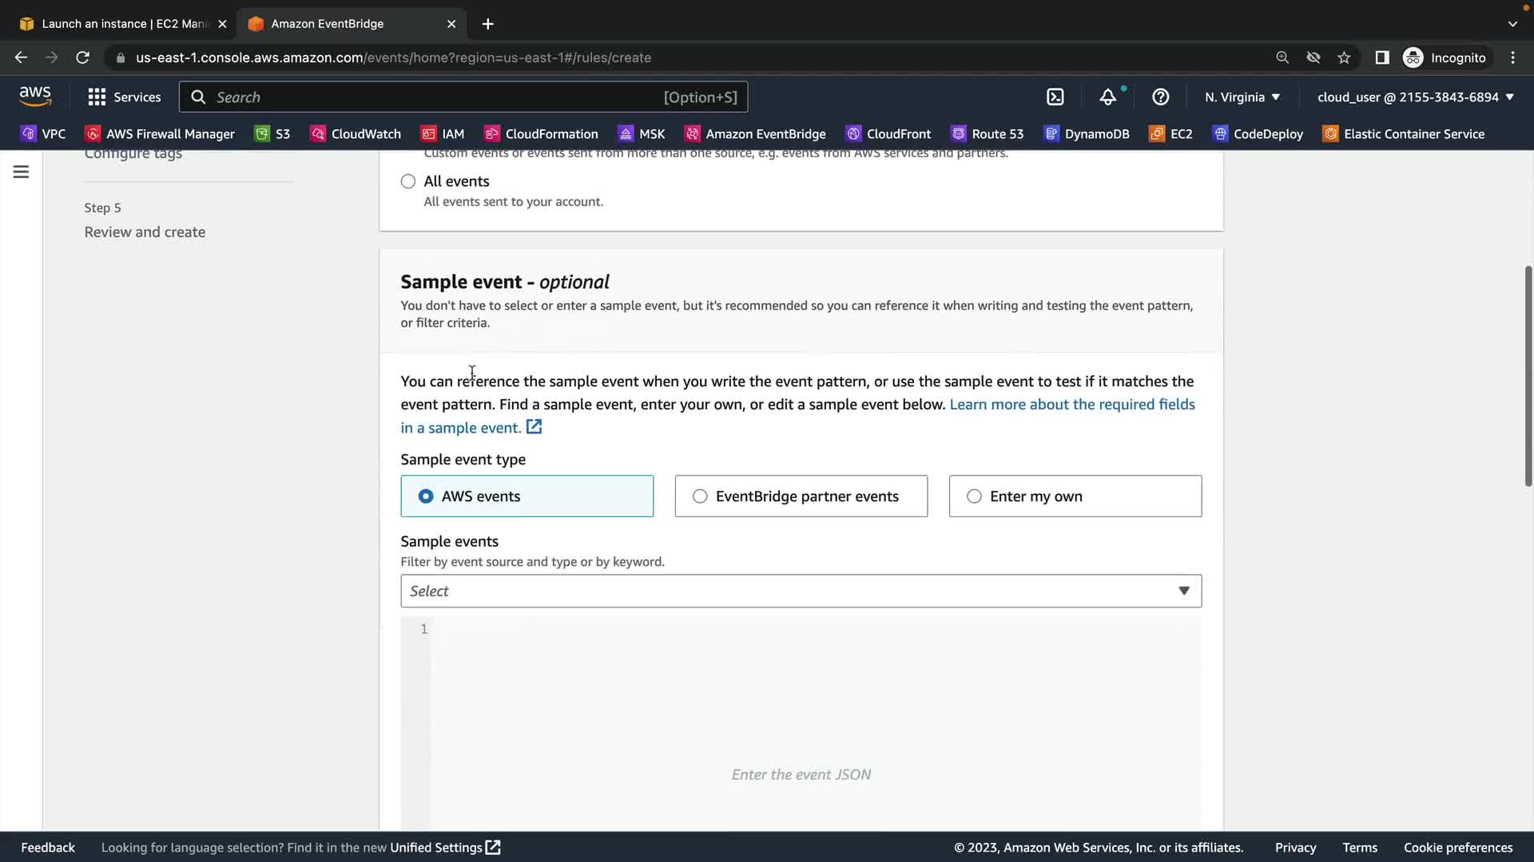Open AWS CloudShell icon
The height and width of the screenshot is (862, 1534).
[x=1055, y=97]
